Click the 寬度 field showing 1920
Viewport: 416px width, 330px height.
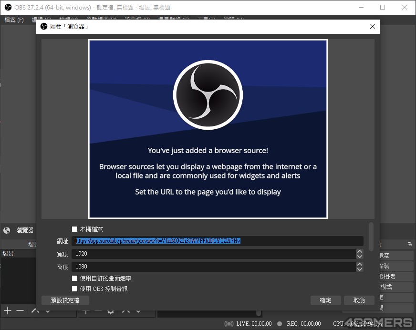[214, 254]
